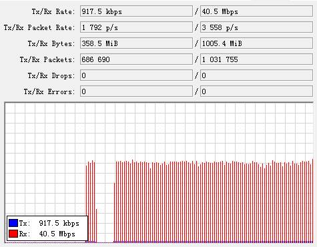Click the blue Tx legend color swatch
This screenshot has width=317, height=247.
pos(13,223)
